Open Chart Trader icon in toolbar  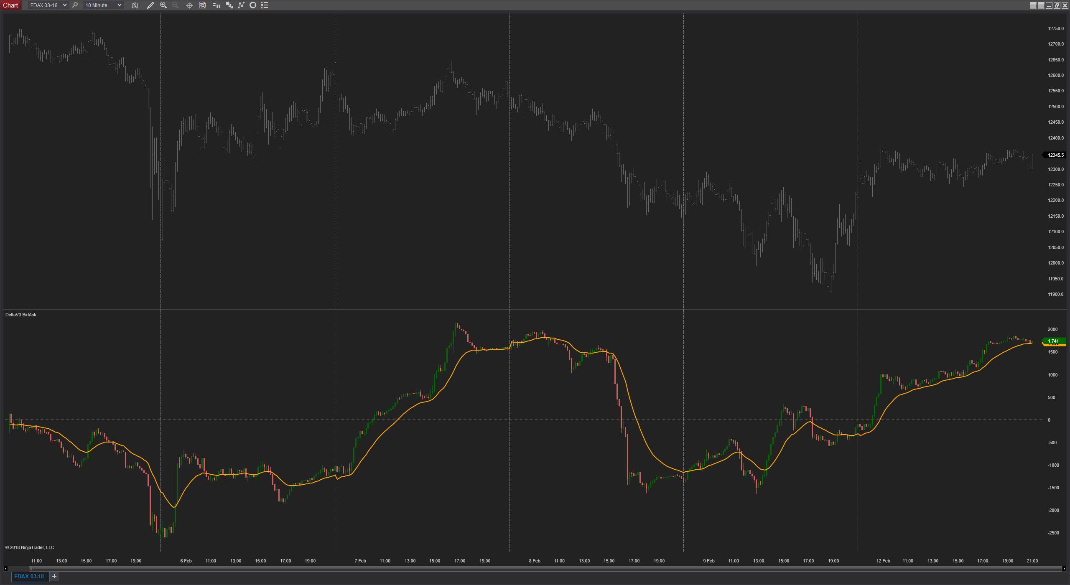216,5
